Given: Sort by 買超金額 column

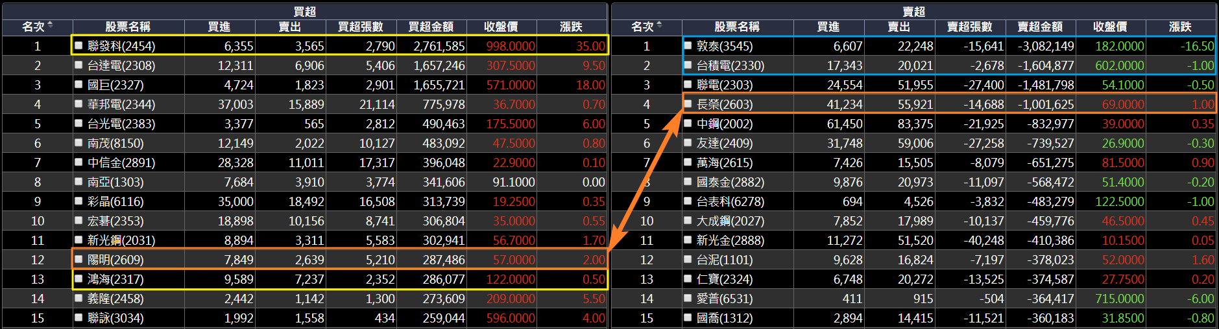Looking at the screenshot, I should (431, 27).
